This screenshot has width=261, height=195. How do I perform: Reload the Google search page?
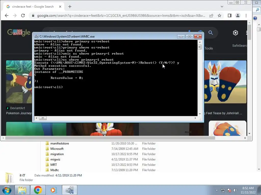(23, 15)
